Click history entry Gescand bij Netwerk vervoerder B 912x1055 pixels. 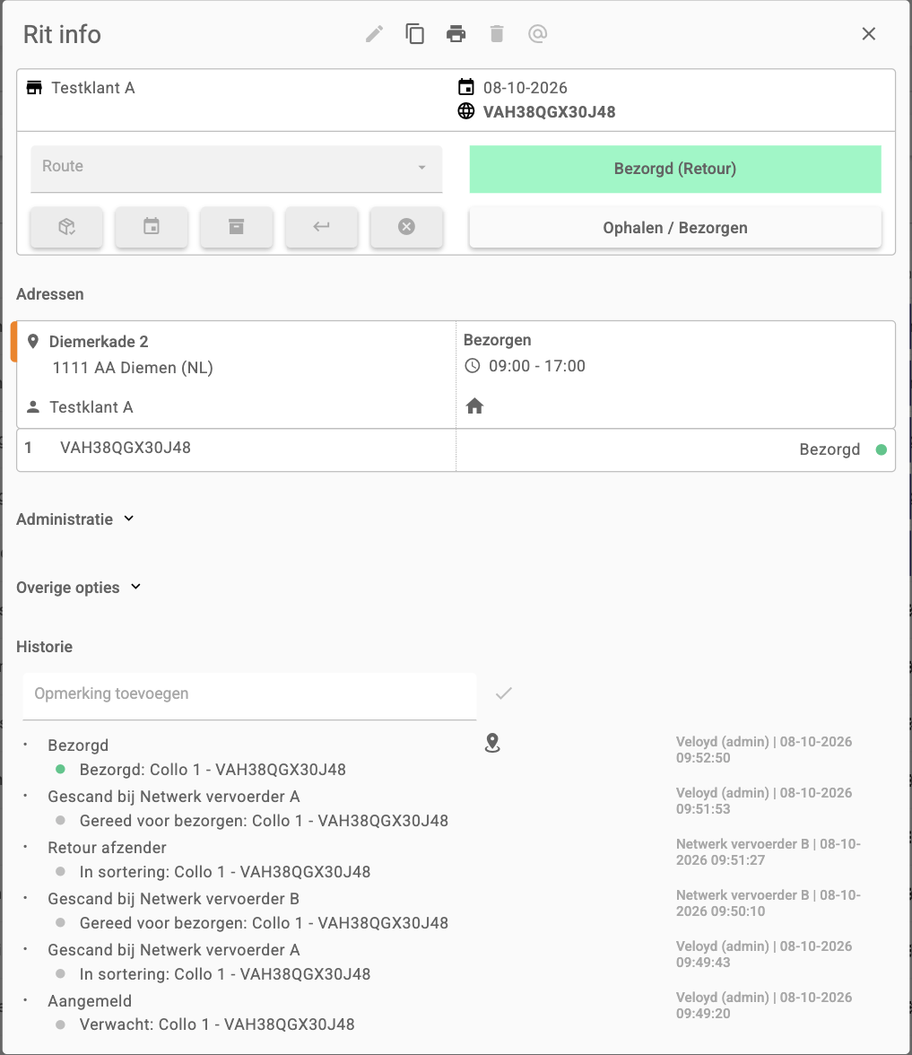(174, 899)
